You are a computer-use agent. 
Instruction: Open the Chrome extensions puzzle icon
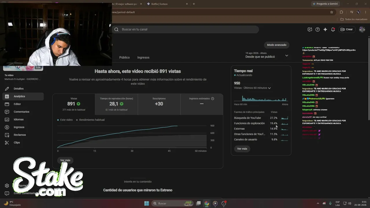(341, 12)
